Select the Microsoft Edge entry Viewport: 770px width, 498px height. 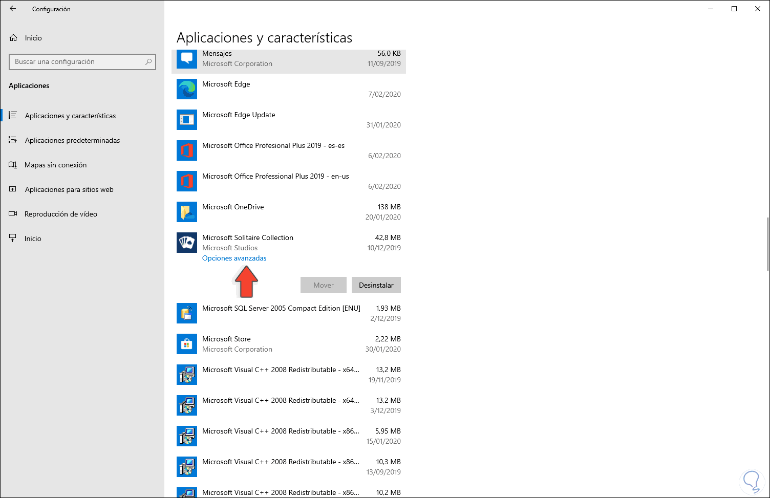[x=289, y=89]
